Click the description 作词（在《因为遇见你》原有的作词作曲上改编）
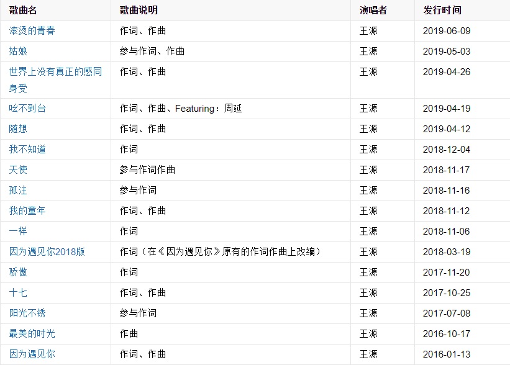The width and height of the screenshot is (510, 365). click(220, 251)
